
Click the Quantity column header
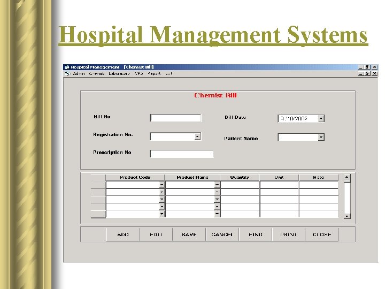pyautogui.click(x=240, y=178)
